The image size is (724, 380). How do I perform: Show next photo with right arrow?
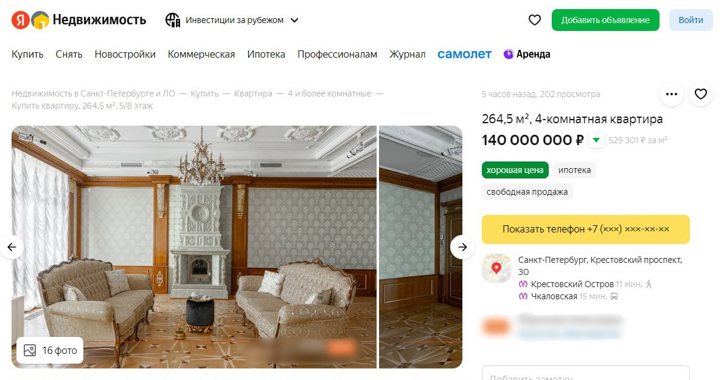tap(462, 247)
